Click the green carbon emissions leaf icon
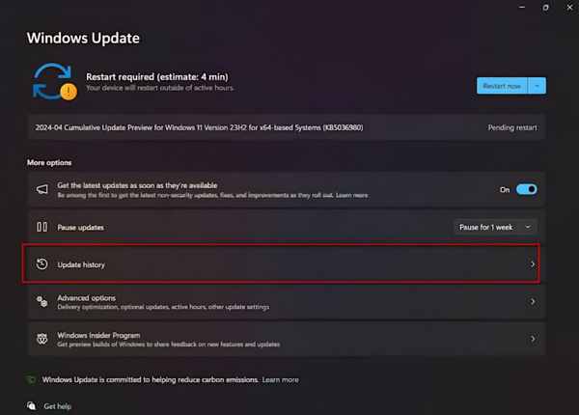This screenshot has height=415, width=579. [32, 380]
